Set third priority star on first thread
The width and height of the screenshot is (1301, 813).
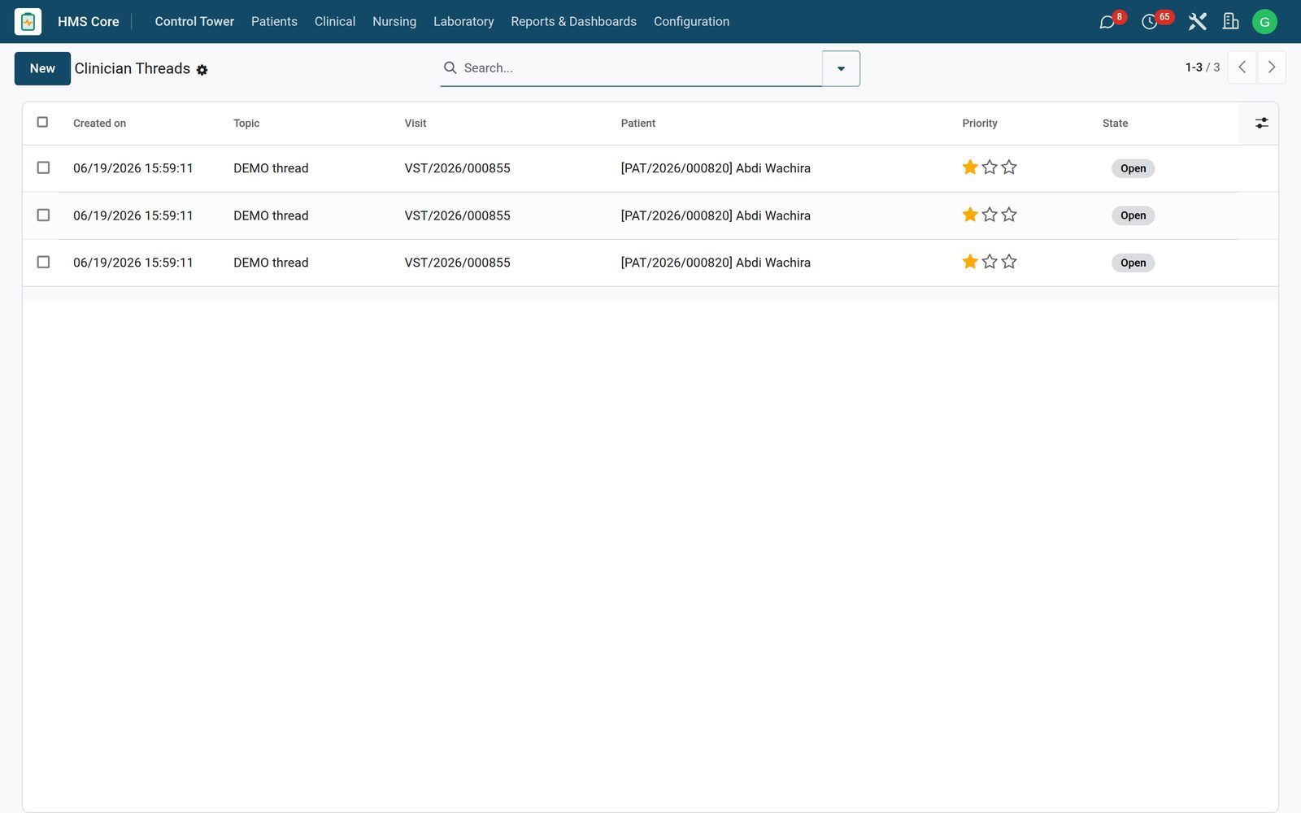pyautogui.click(x=1009, y=167)
